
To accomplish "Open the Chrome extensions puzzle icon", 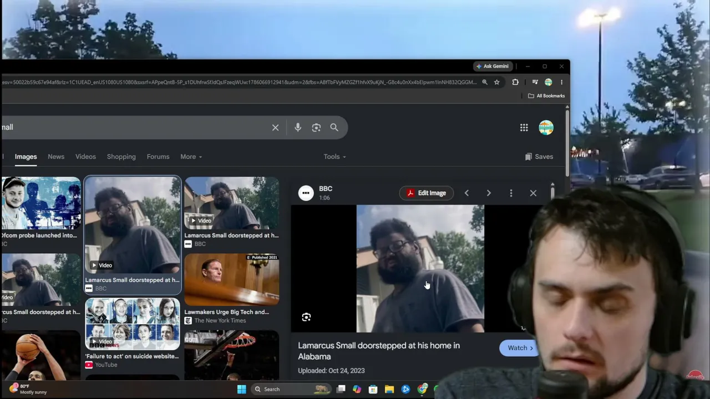I will tap(515, 82).
